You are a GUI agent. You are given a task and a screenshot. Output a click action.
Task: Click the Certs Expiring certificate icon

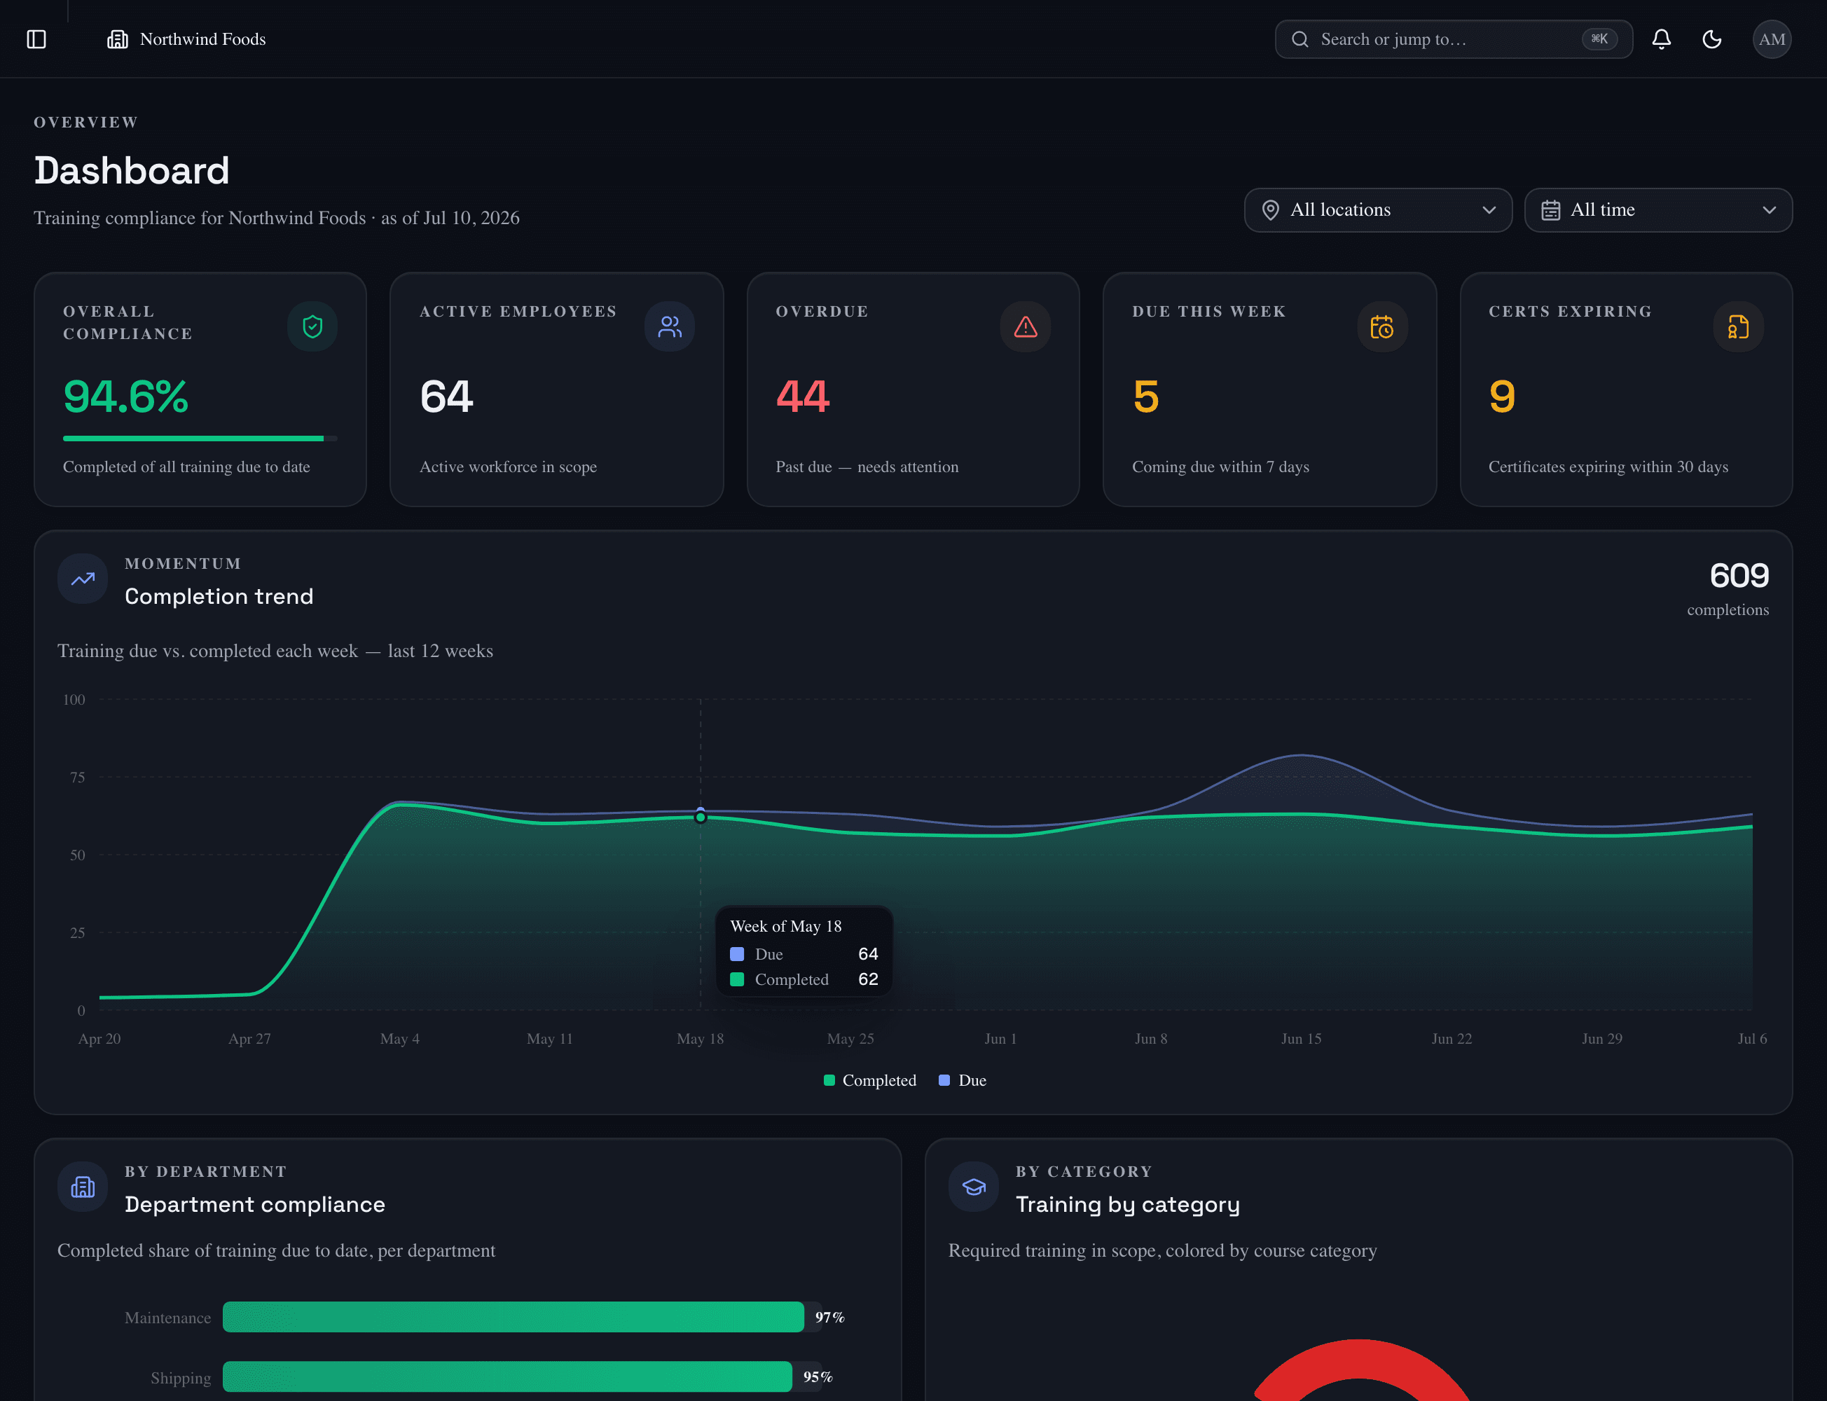(1739, 326)
